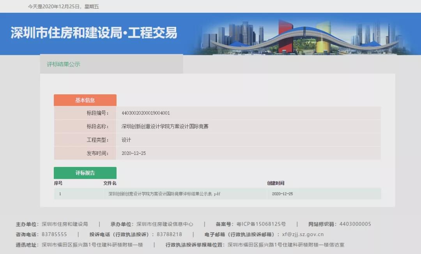Click the green 评标报告 section header
Image resolution: width=421 pixels, height=254 pixels.
(85, 173)
